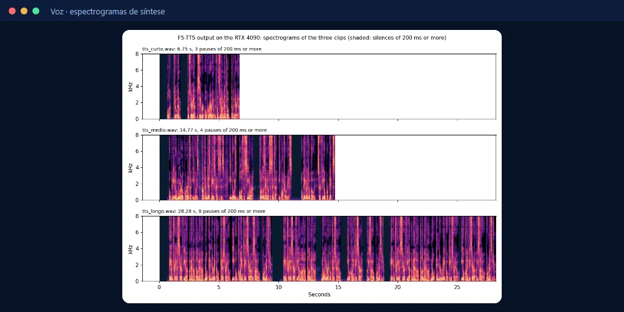The height and width of the screenshot is (312, 624).
Task: Click the yellow minimize window button
Action: pos(24,11)
